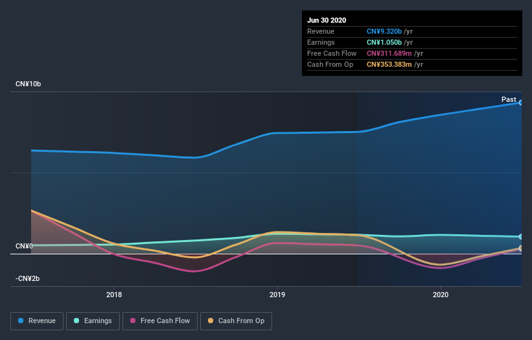Toggle the Free Cash Flow legend button
The width and height of the screenshot is (532, 340).
tap(160, 321)
